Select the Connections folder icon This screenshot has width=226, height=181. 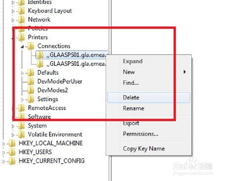(x=31, y=46)
